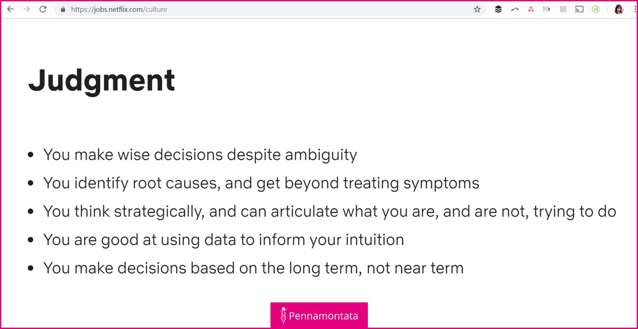Screen dimensions: 638x329
Task: Open the Buffer stacked-layers extension
Action: pyautogui.click(x=498, y=9)
